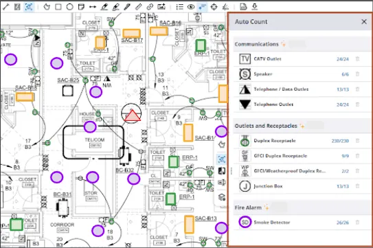The height and width of the screenshot is (248, 373).
Task: Open compare tool in floating side toolbar
Action: pyautogui.click(x=222, y=171)
